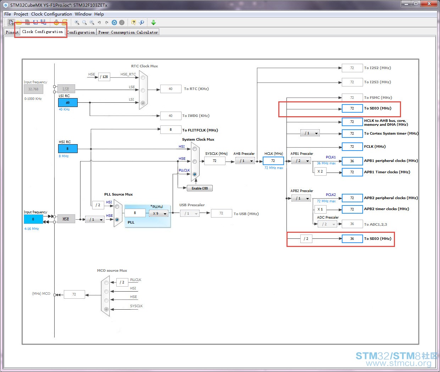Select HSI in System Clock Mux
Viewport: 440px width, 372px height.
click(x=195, y=149)
